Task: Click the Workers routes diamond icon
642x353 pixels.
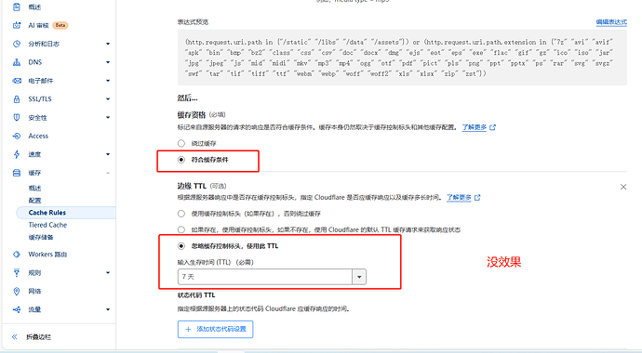Action: point(17,255)
